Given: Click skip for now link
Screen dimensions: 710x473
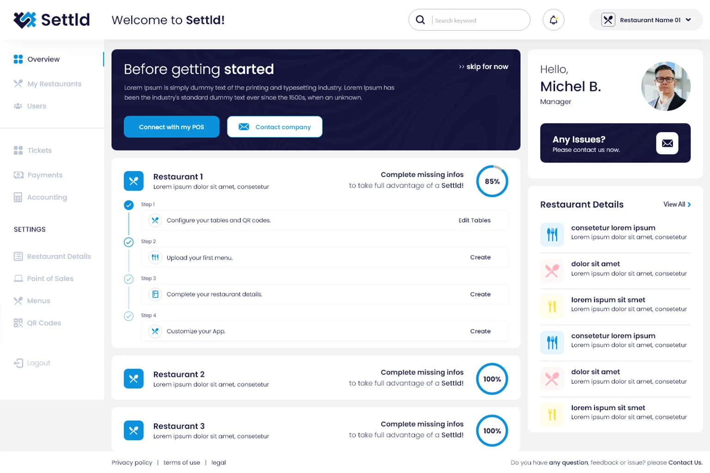Looking at the screenshot, I should click(x=484, y=67).
